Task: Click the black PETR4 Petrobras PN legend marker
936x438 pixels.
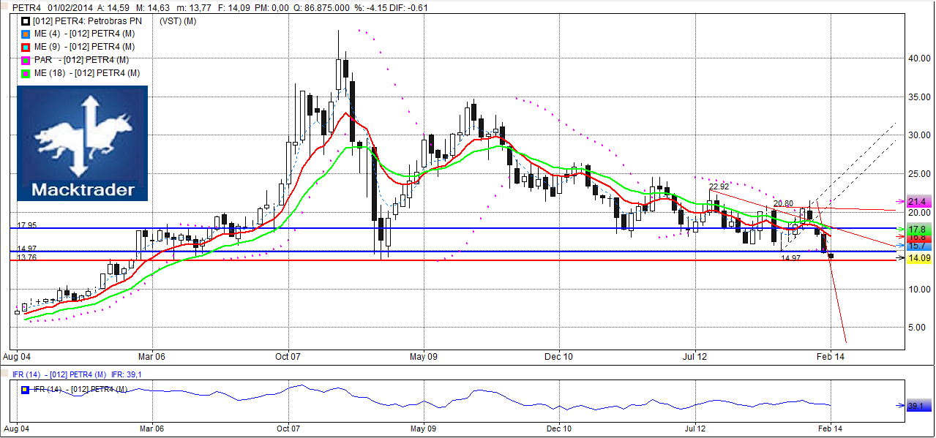Action: 27,21
